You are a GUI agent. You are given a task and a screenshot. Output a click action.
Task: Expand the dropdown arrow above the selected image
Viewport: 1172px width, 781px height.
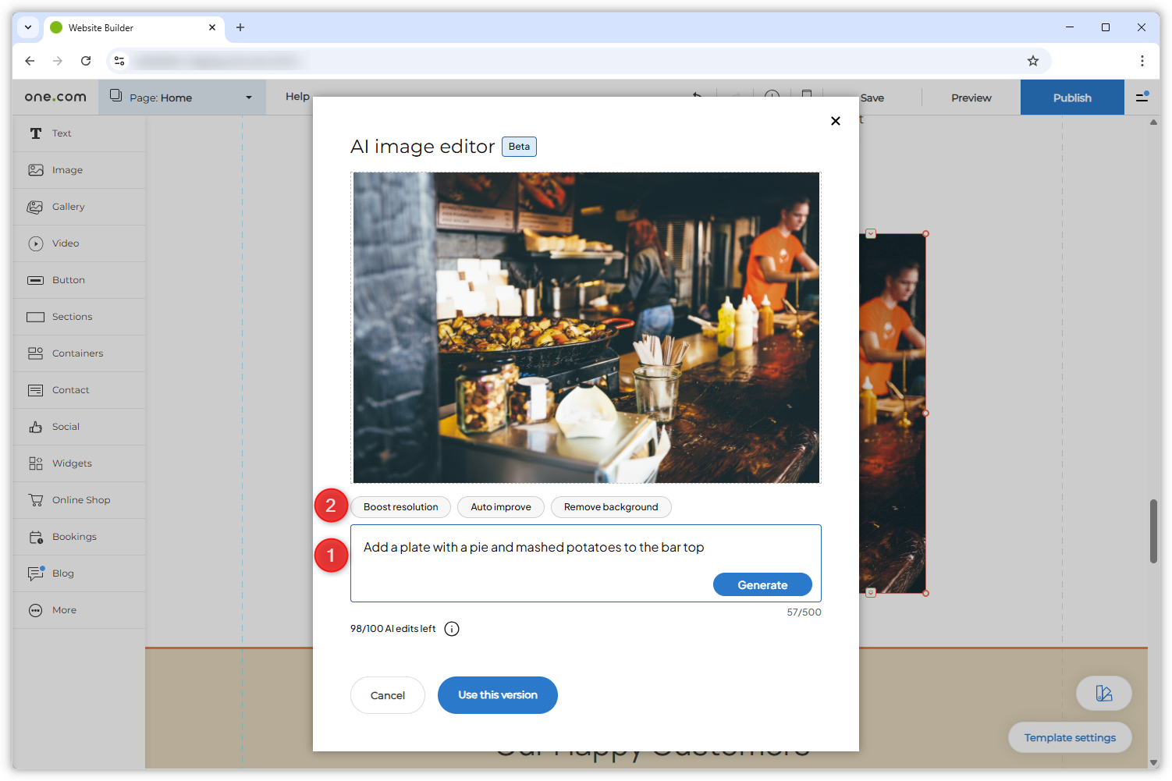pos(871,233)
